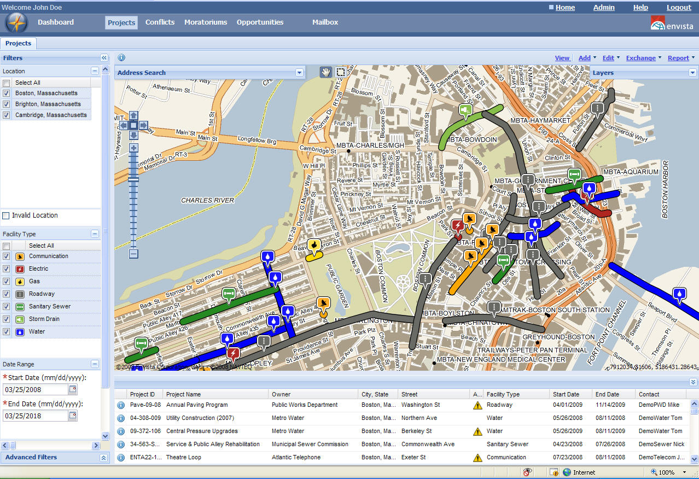
Task: Click warning alert icon for Theatre Loop
Action: [477, 458]
